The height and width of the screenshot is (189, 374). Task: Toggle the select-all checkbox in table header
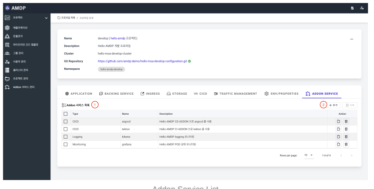[x=66, y=114]
